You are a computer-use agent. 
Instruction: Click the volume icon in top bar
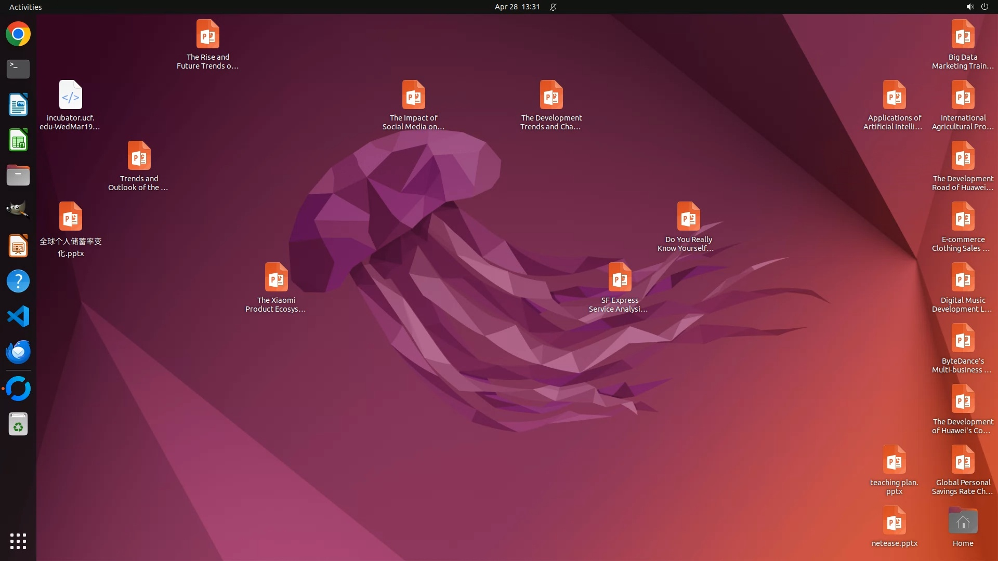(969, 7)
